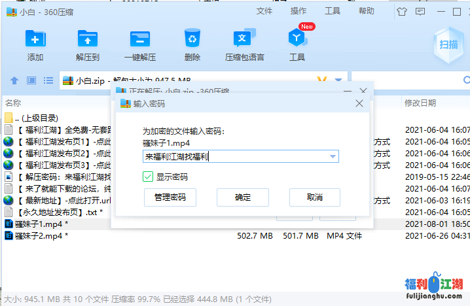Switch to list view icon beside address bar
The width and height of the screenshot is (470, 306).
[x=48, y=80]
